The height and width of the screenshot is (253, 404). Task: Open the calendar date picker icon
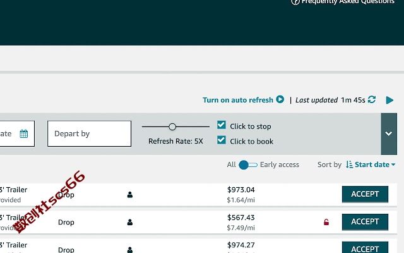click(x=24, y=133)
